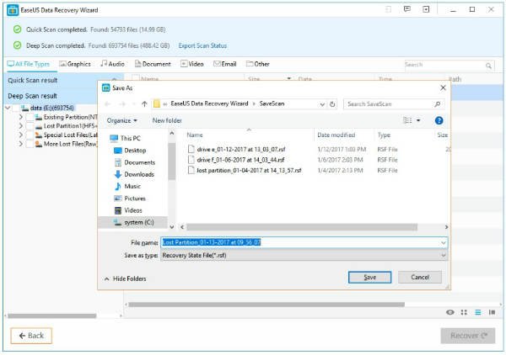Click search icon in Search SaveScan box
Image resolution: width=506 pixels, height=355 pixels.
(x=437, y=104)
